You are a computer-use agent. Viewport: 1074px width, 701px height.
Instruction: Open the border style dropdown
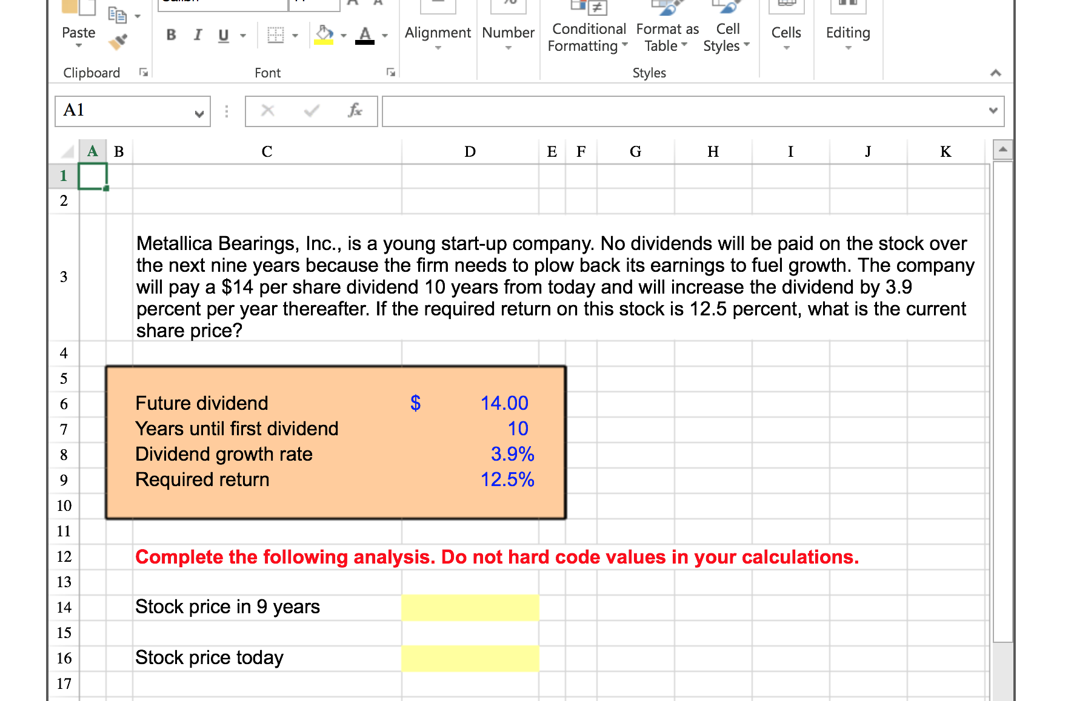[295, 35]
